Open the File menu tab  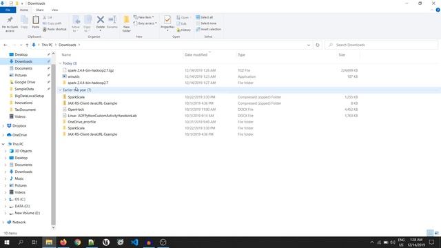tap(8, 10)
